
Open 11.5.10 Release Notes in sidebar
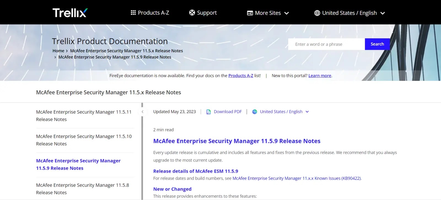click(x=84, y=140)
